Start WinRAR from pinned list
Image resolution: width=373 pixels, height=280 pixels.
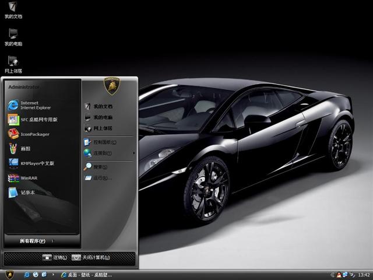pyautogui.click(x=29, y=178)
